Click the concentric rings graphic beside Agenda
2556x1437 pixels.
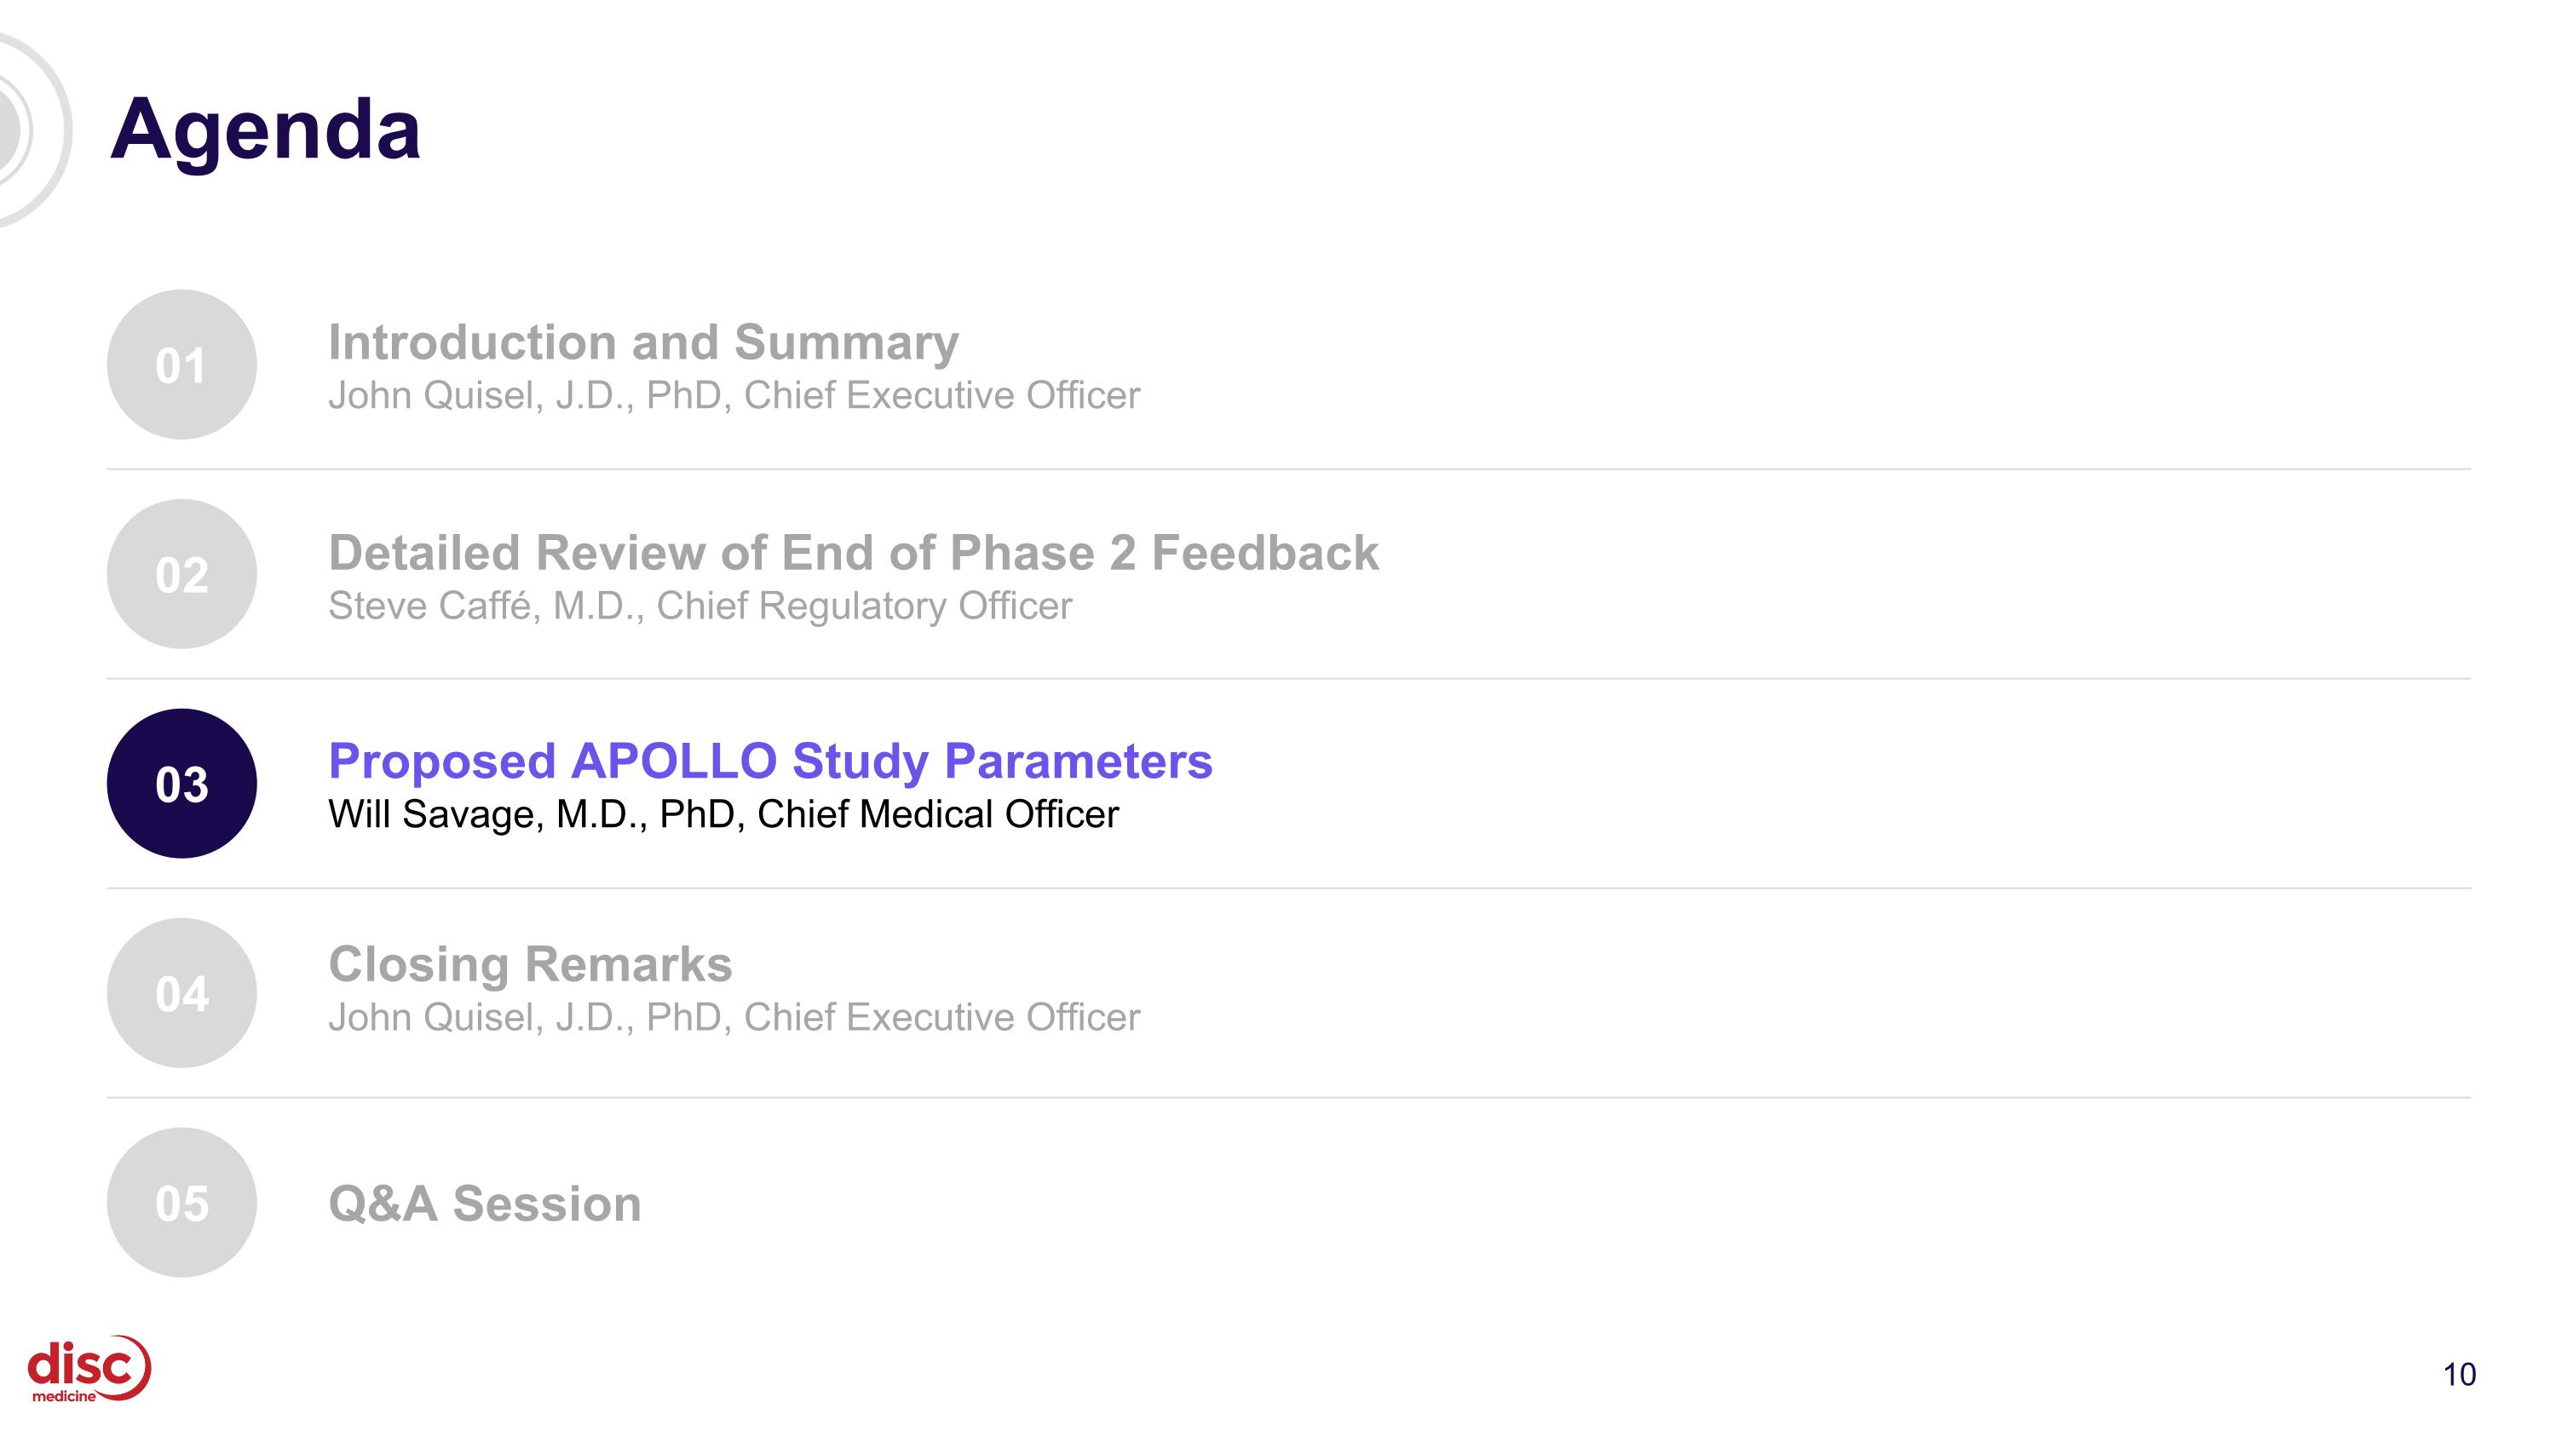tap(34, 130)
